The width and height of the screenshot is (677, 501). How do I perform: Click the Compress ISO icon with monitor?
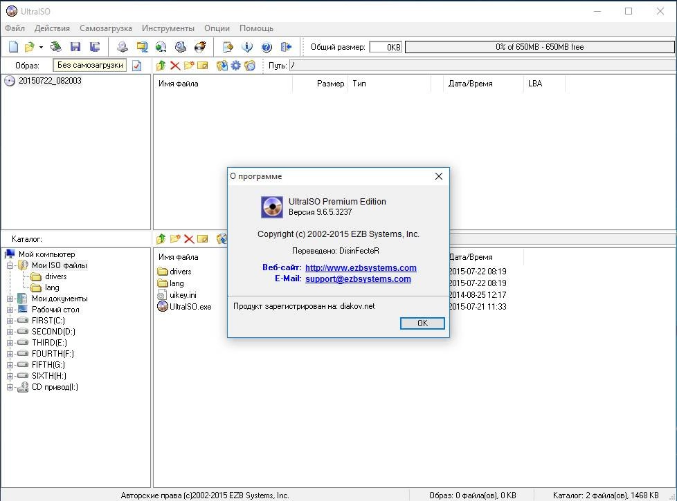142,46
